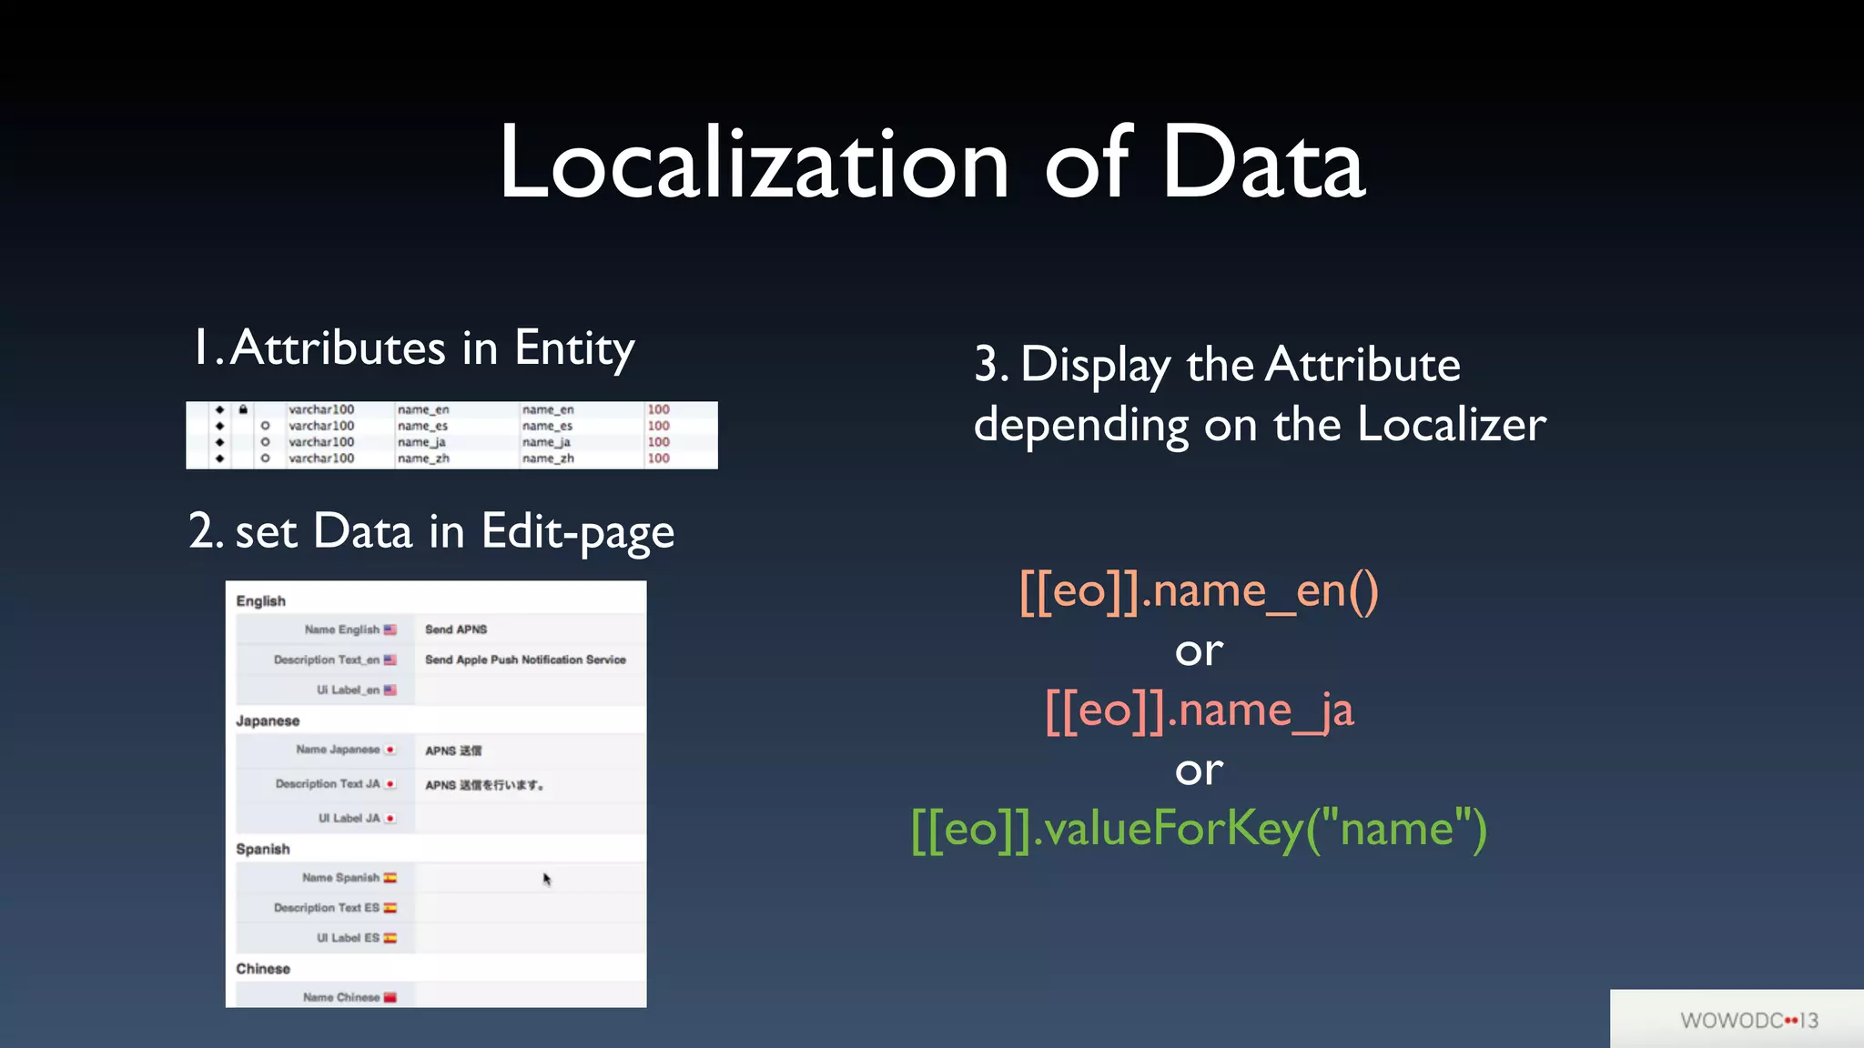Click the US flag beside Name English
The height and width of the screenshot is (1048, 1864).
(390, 630)
